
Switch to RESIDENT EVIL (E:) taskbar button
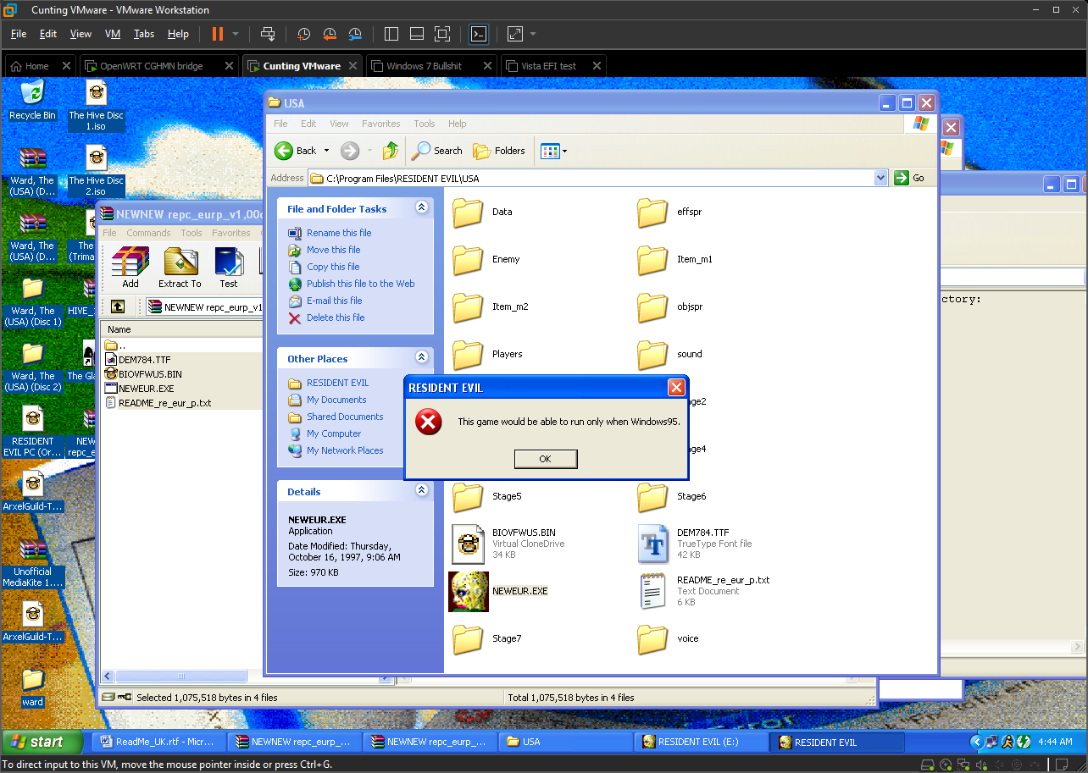click(701, 742)
